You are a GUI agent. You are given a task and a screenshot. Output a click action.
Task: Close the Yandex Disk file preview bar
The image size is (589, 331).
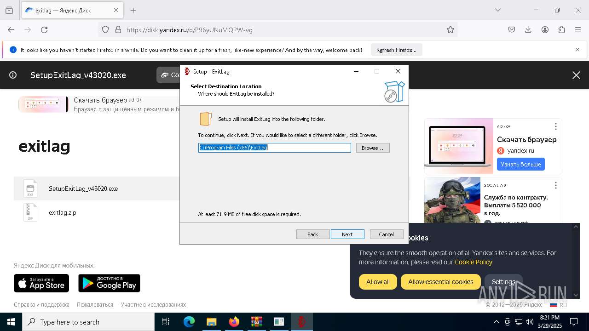click(x=576, y=75)
